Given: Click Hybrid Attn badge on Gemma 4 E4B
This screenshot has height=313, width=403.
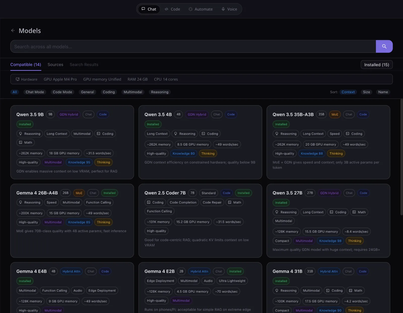Looking at the screenshot, I should [71, 271].
